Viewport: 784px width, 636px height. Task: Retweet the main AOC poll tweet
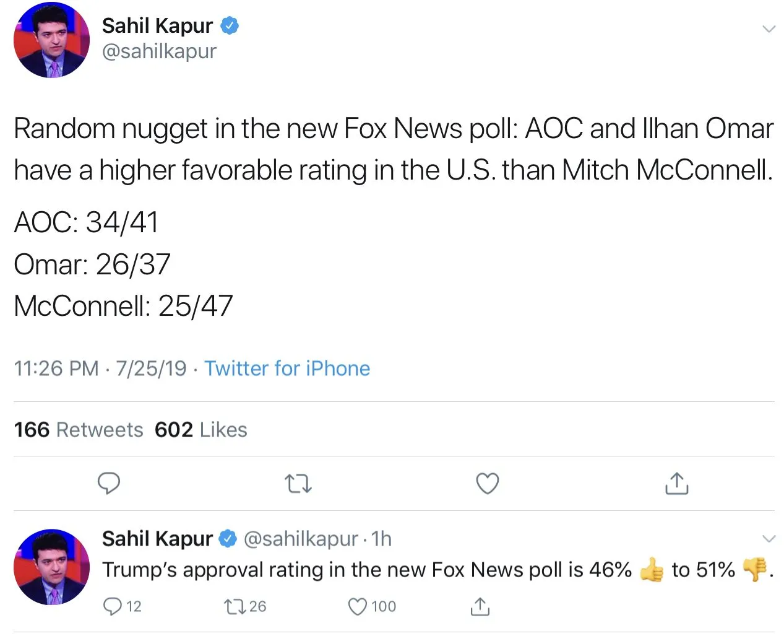298,483
